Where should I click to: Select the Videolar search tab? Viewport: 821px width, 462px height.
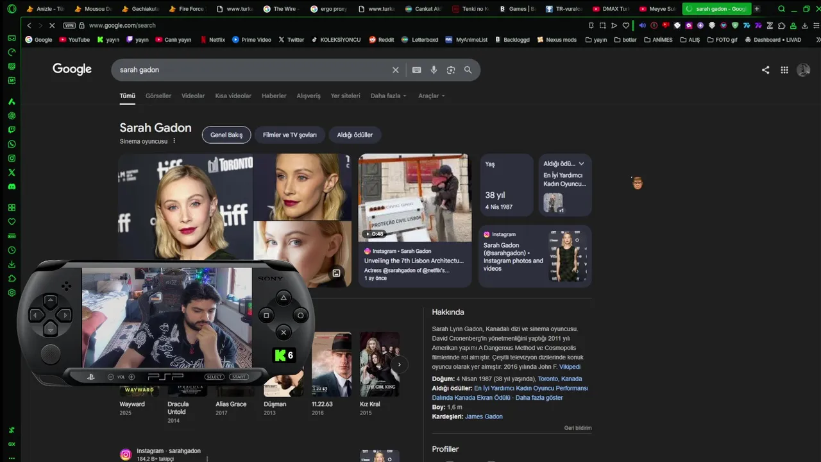[193, 96]
